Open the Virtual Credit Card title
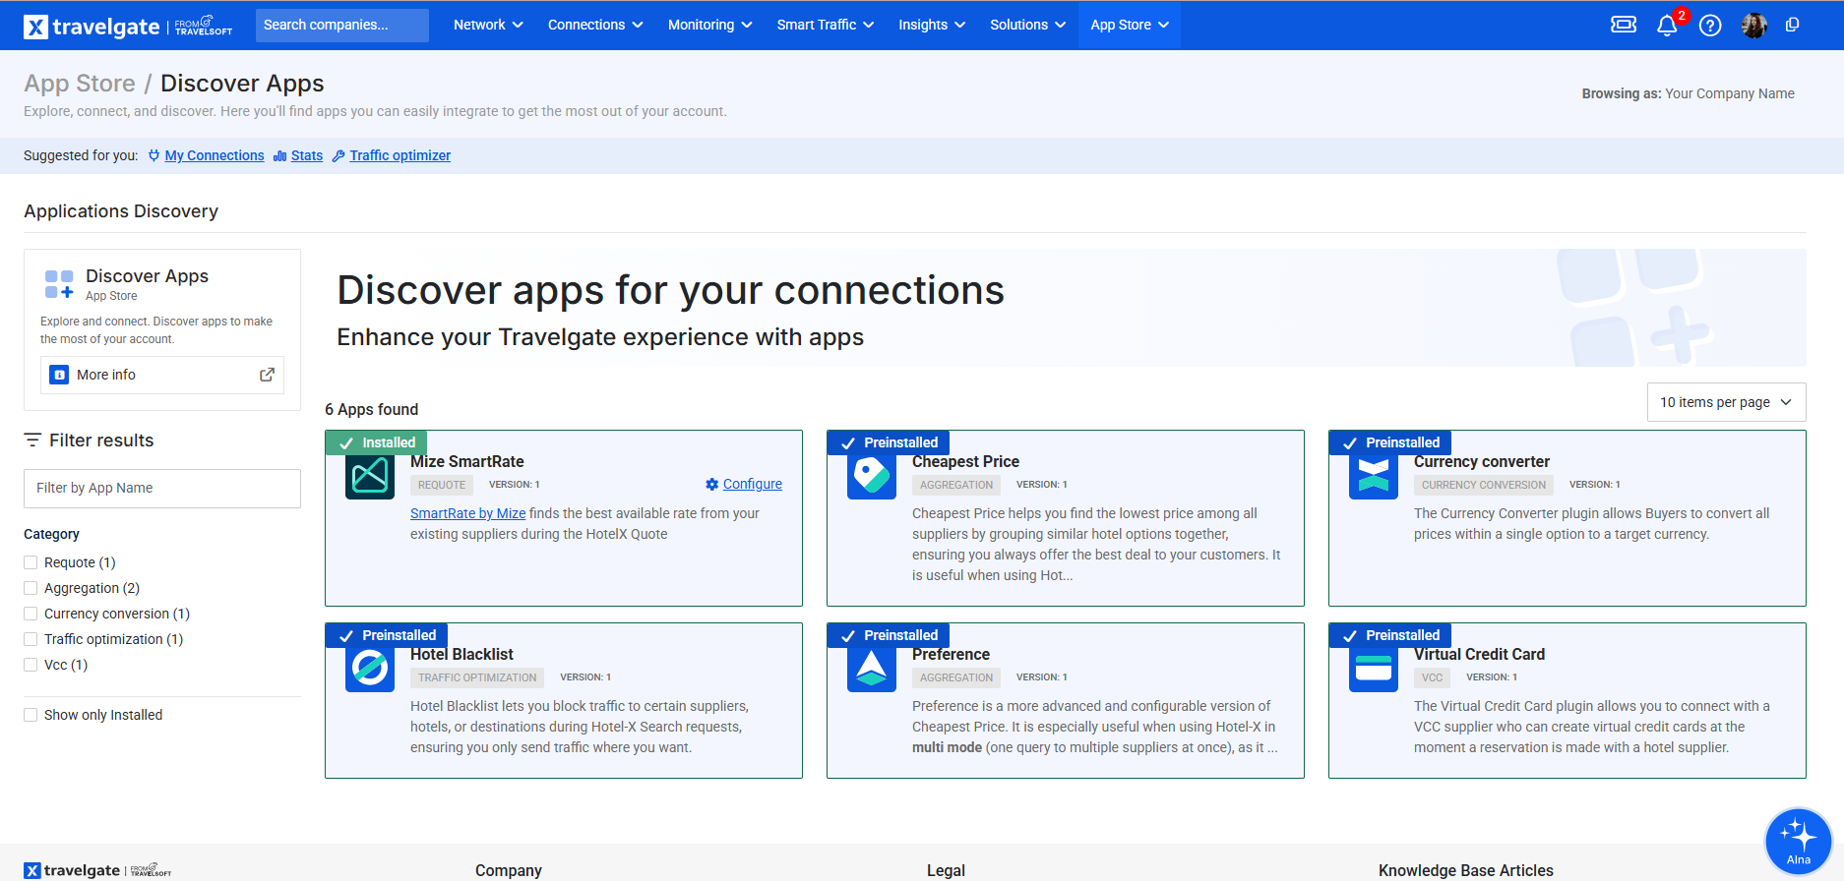Image resolution: width=1844 pixels, height=881 pixels. coord(1479,654)
